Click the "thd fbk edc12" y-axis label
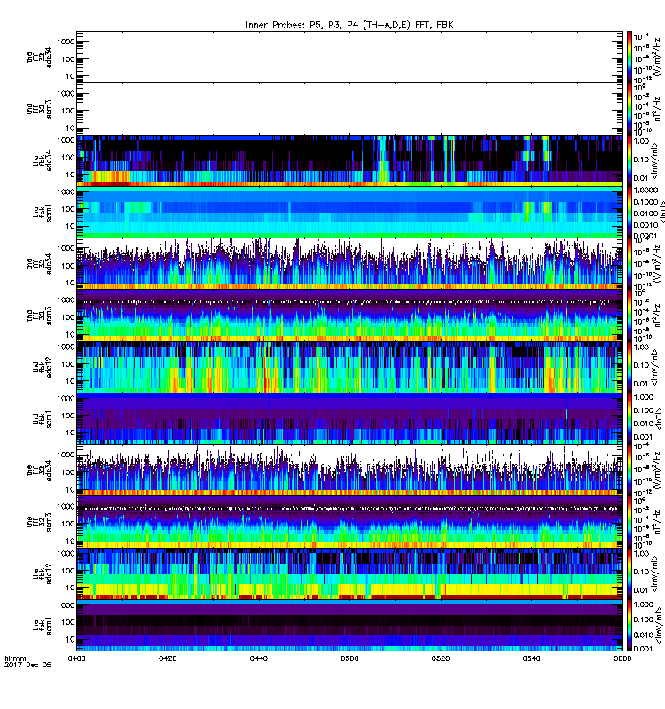Viewport: 665px width, 709px height. pyautogui.click(x=43, y=367)
